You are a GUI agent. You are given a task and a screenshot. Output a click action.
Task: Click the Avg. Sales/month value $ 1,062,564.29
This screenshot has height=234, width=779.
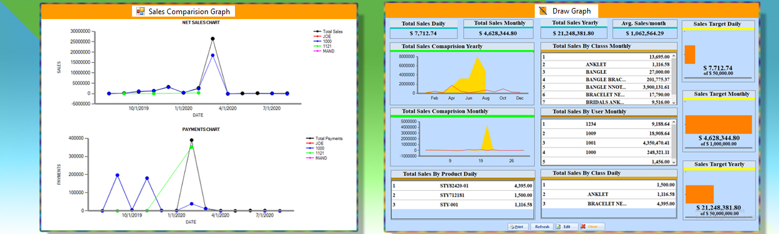click(644, 33)
